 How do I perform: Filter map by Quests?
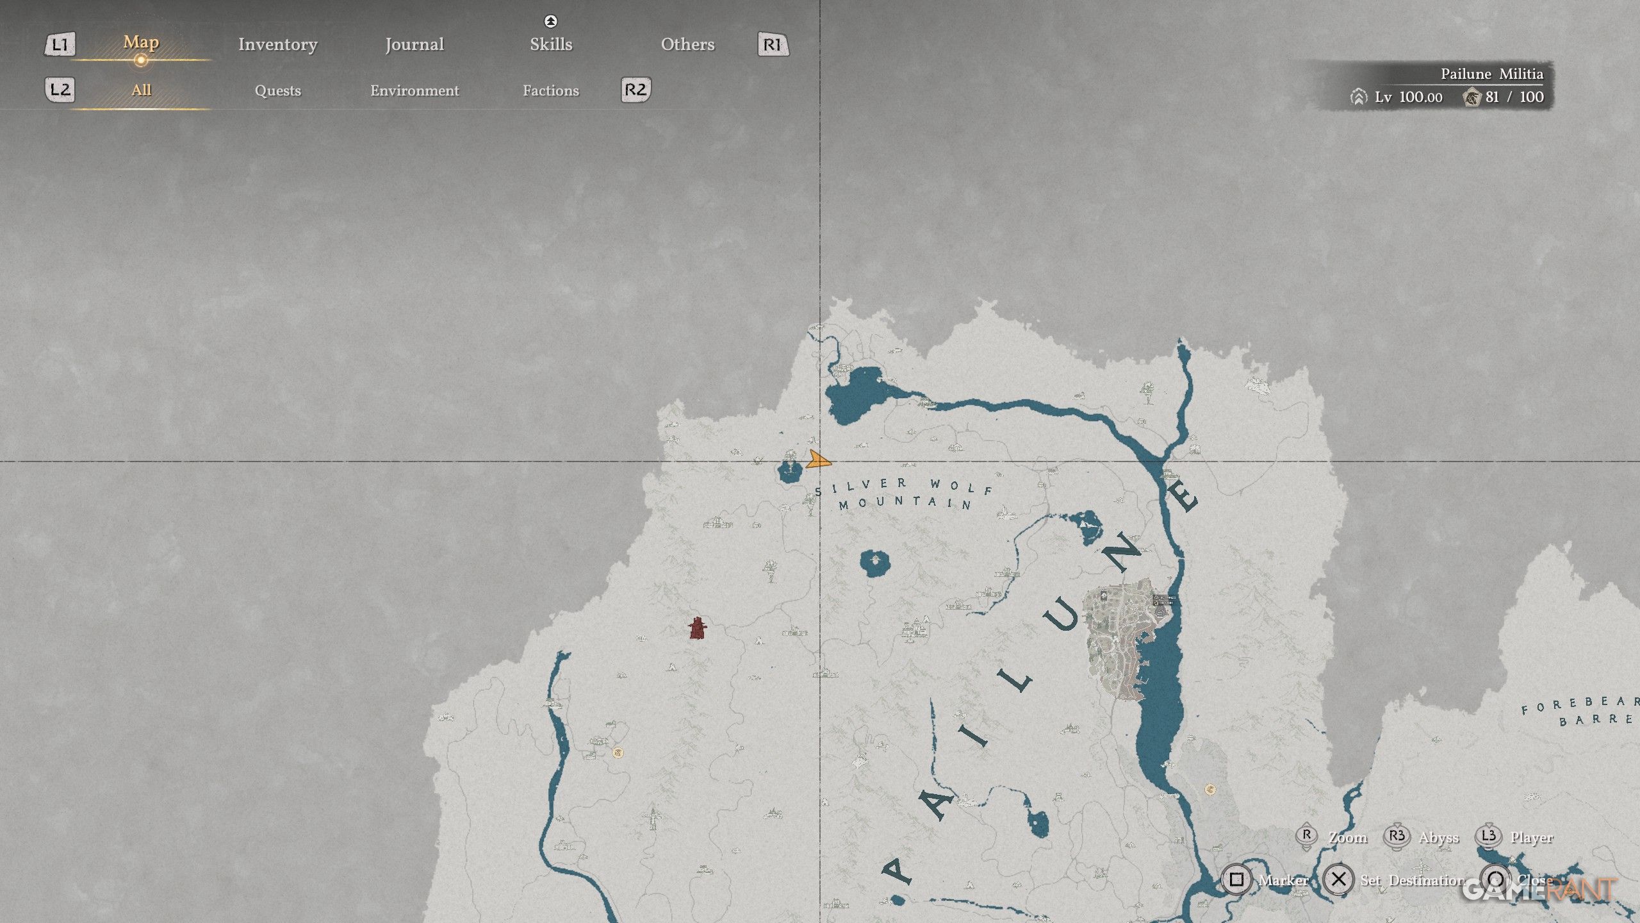(277, 90)
